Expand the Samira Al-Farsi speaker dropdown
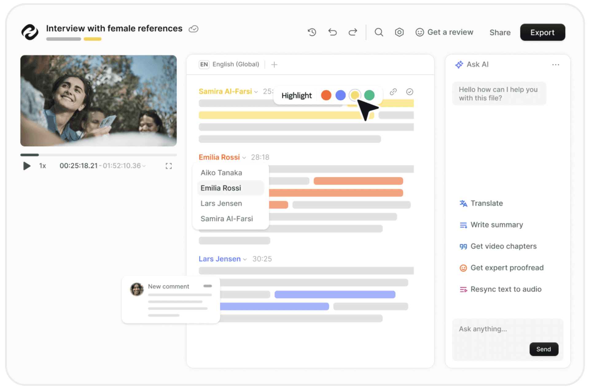589x389 pixels. tap(256, 91)
